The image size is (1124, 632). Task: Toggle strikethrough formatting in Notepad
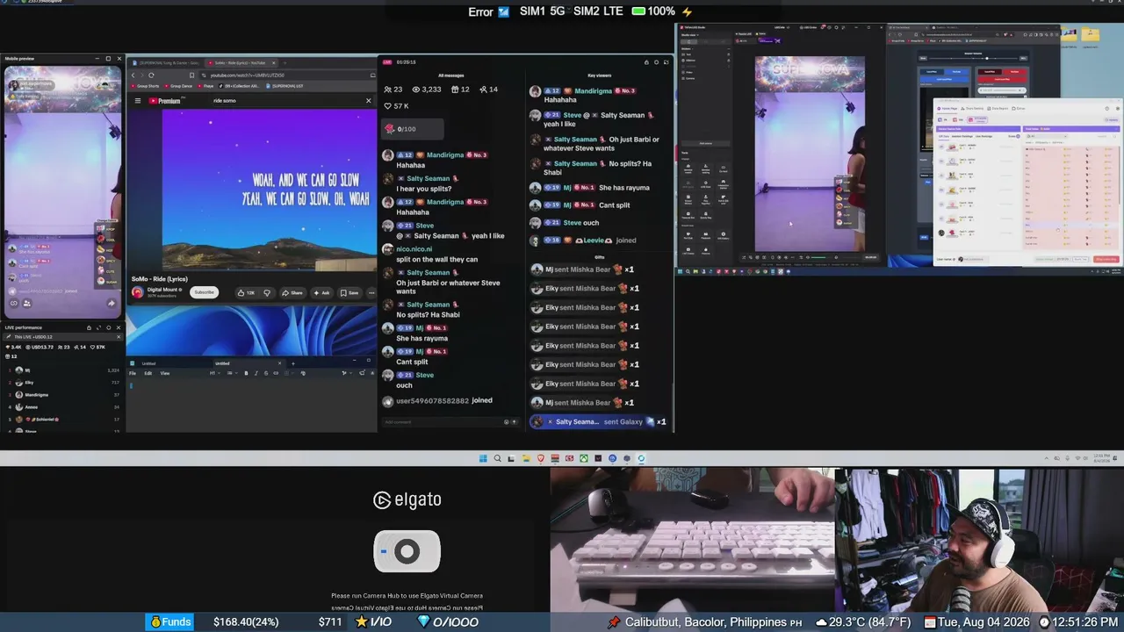coord(265,373)
